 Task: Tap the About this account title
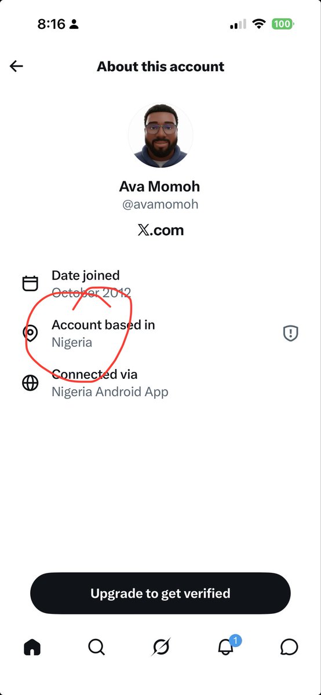[160, 66]
